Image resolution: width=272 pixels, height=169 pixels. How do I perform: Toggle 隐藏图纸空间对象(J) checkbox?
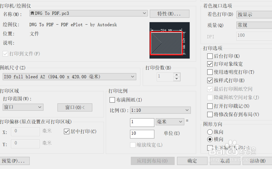click(210, 97)
